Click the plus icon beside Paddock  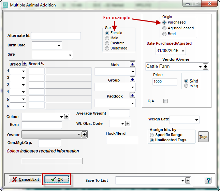132,95
